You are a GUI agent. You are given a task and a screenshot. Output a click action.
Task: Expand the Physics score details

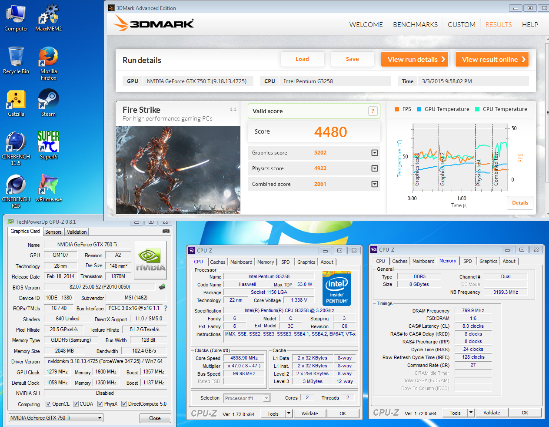click(375, 168)
